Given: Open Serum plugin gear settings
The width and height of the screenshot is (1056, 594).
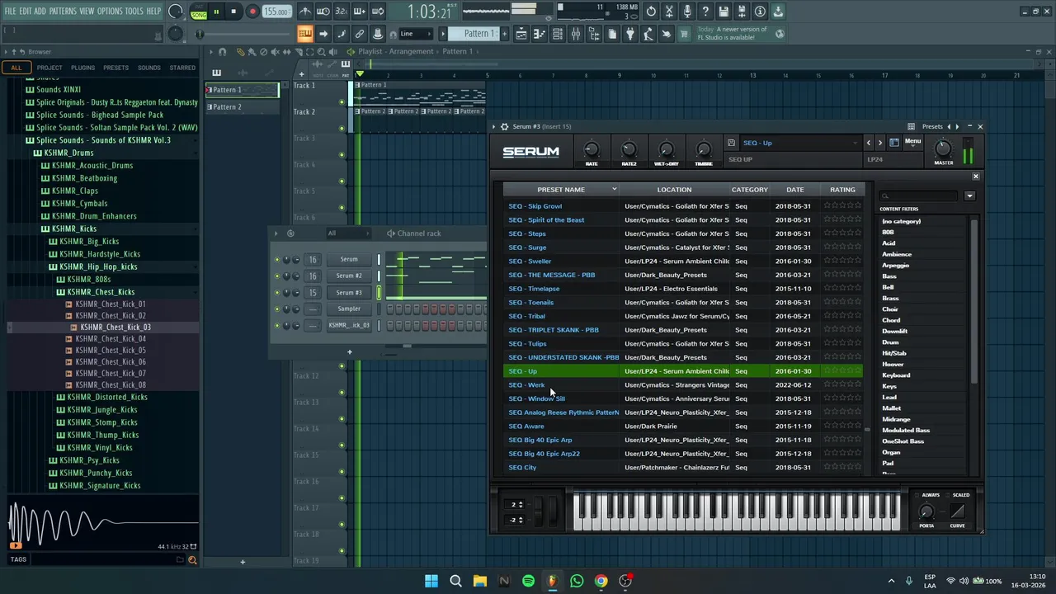Looking at the screenshot, I should tap(504, 126).
